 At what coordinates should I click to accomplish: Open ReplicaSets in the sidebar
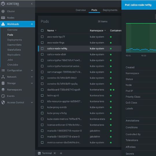point(14,55)
